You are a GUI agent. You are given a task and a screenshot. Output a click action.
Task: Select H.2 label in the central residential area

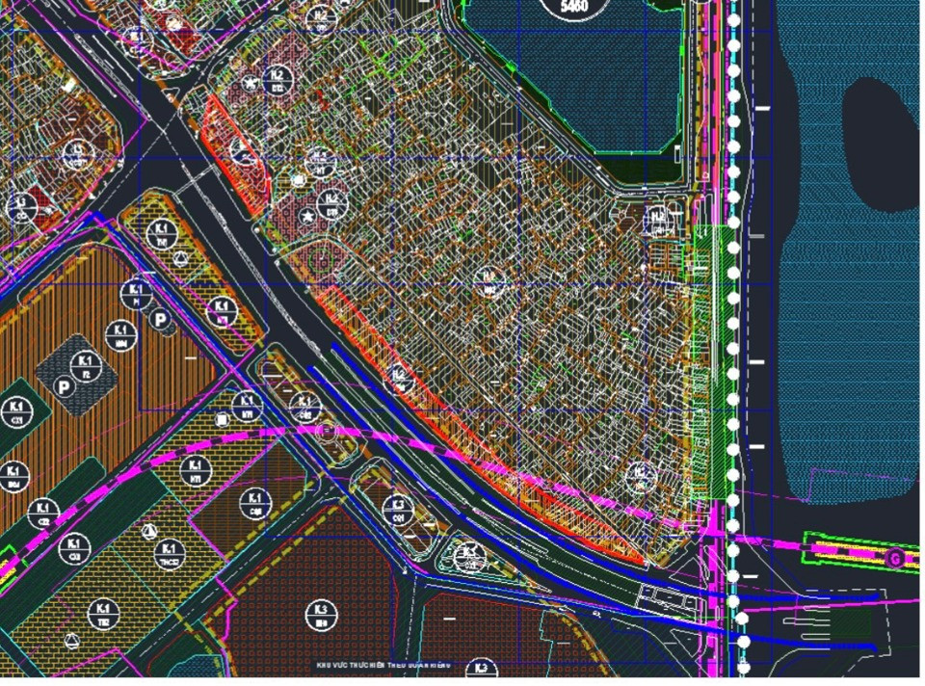pos(489,278)
